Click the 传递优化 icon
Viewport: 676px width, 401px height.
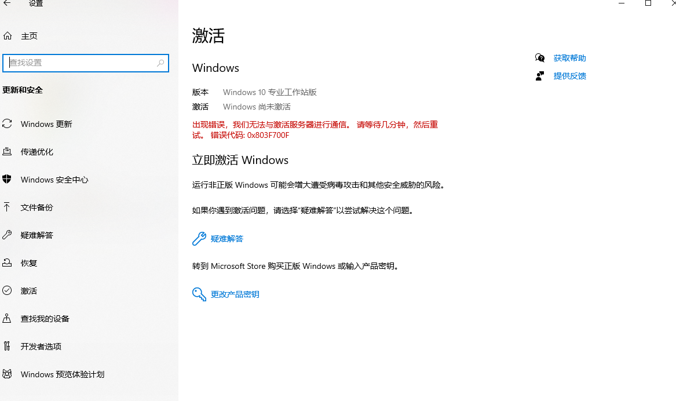(7, 151)
